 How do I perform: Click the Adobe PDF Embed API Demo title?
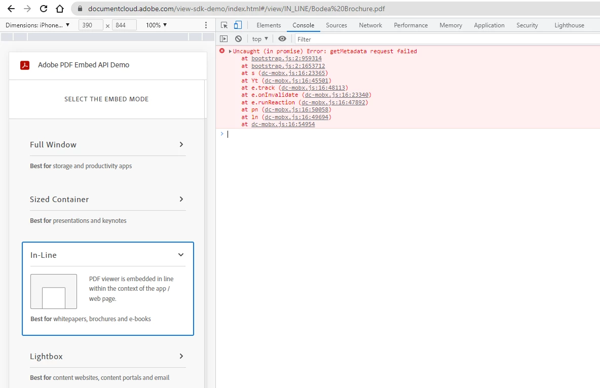[84, 65]
